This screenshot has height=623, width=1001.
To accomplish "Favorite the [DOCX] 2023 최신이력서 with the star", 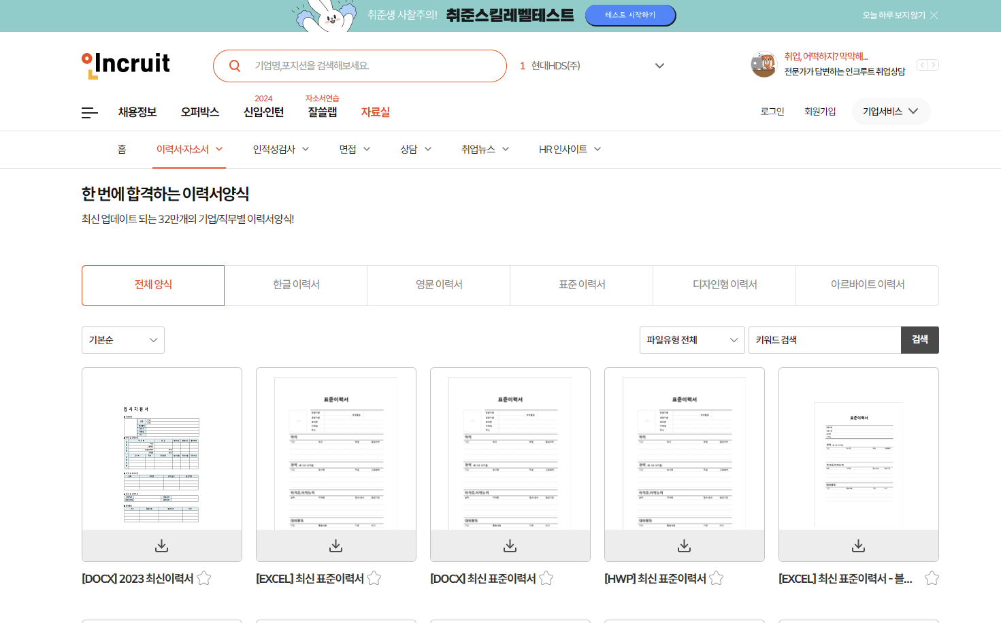I will pos(204,577).
